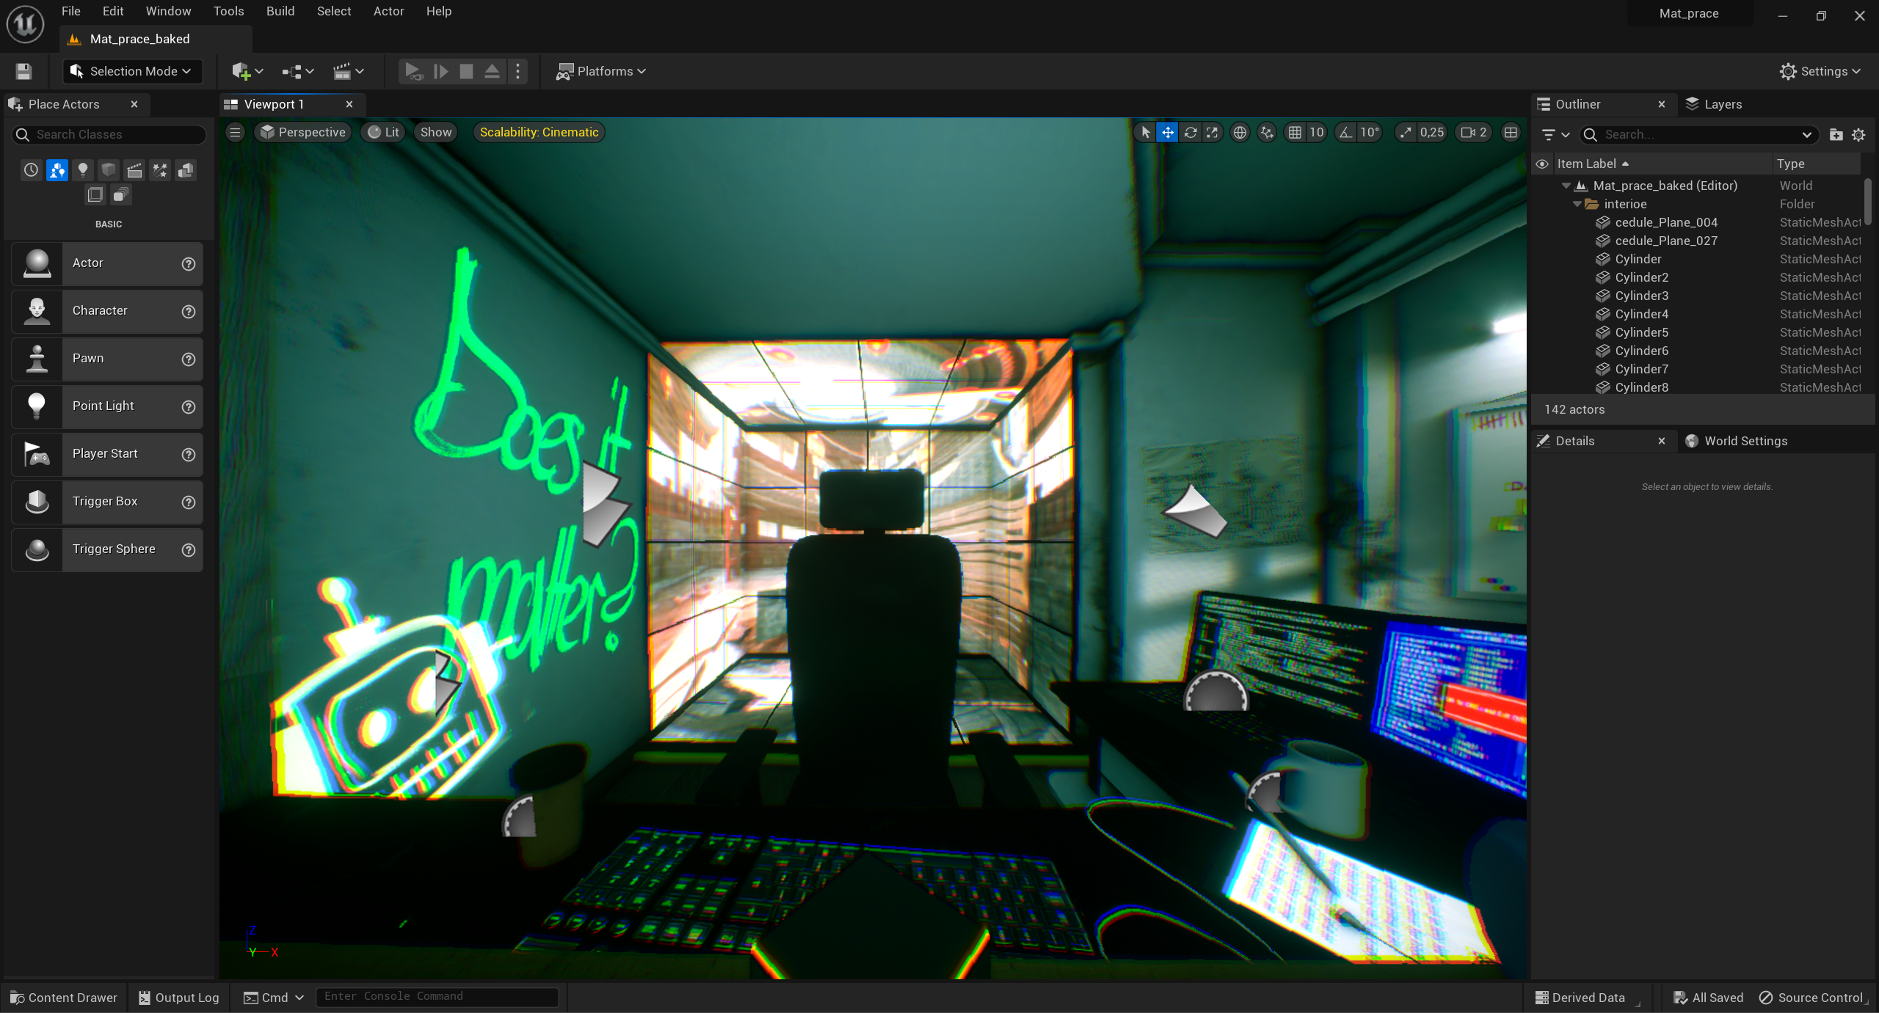Click the Scalability: Cinematic button
This screenshot has width=1879, height=1013.
[x=539, y=132]
